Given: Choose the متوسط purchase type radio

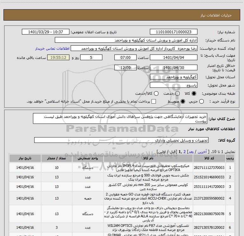Looking at the screenshot, I should [x=183, y=101].
